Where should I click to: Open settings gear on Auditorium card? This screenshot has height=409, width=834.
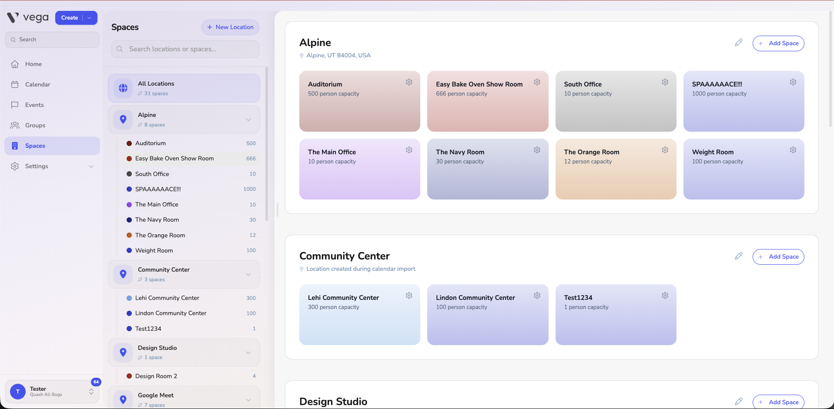[409, 82]
